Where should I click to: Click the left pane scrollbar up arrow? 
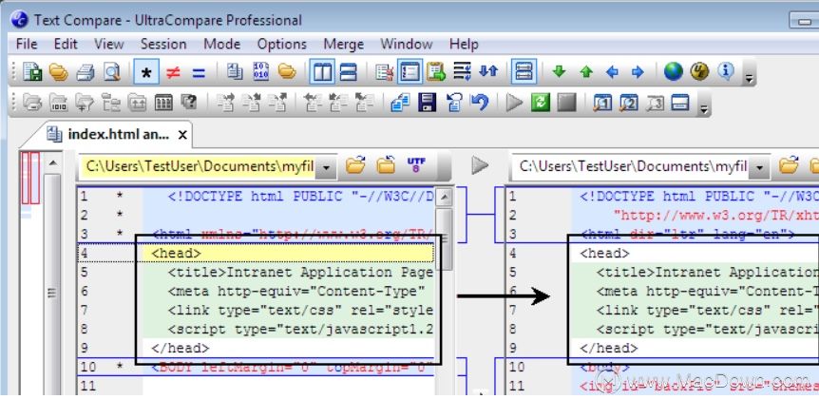[445, 197]
